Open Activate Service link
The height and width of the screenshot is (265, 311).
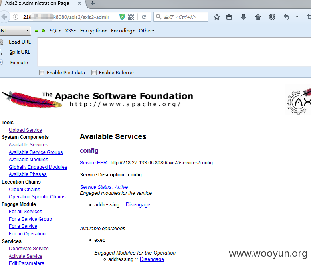26,256
